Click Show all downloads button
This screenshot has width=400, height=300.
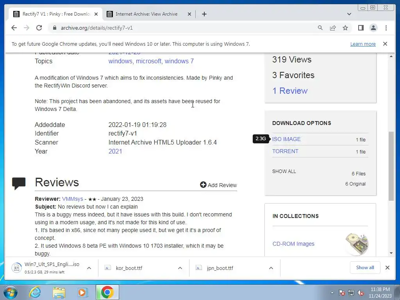point(365,268)
